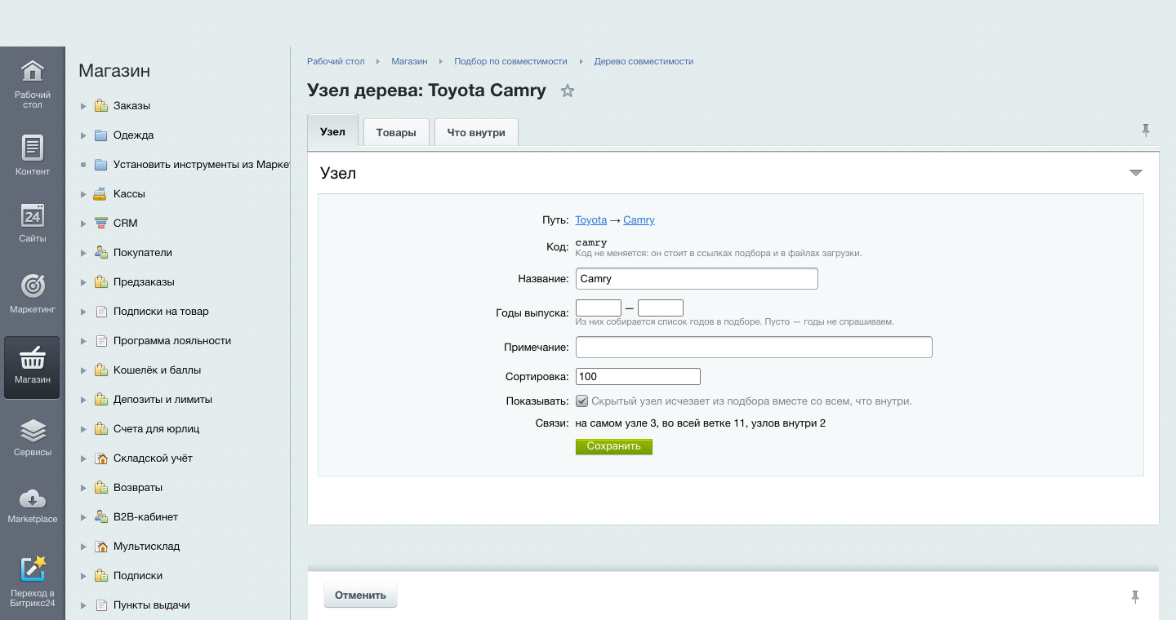Image resolution: width=1176 pixels, height=620 pixels.
Task: Switch to the Что внутри tab
Action: pos(476,133)
